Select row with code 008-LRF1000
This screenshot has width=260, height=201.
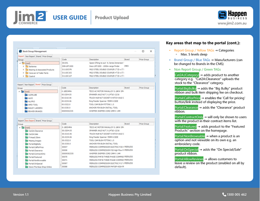pos(108,66)
